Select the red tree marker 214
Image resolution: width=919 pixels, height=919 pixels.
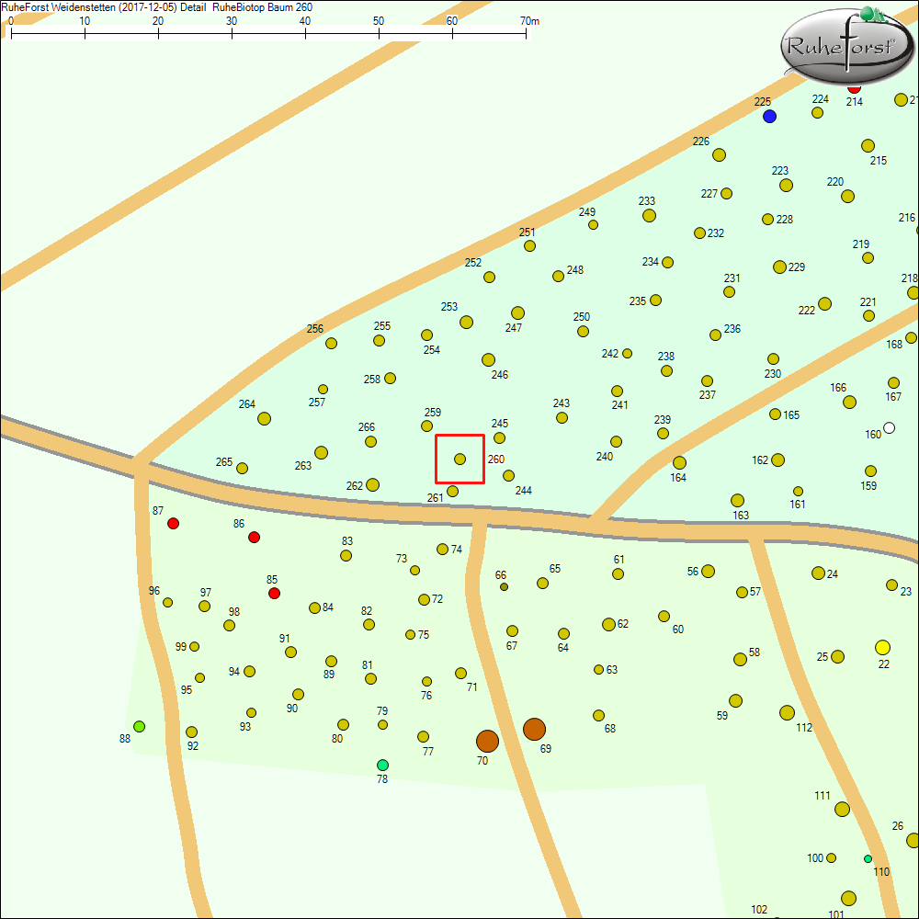[x=854, y=89]
